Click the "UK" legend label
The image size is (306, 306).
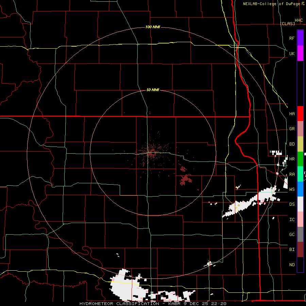click(292, 53)
